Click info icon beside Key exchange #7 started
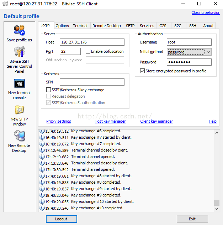This screenshot has width=223, height=225. [42, 138]
